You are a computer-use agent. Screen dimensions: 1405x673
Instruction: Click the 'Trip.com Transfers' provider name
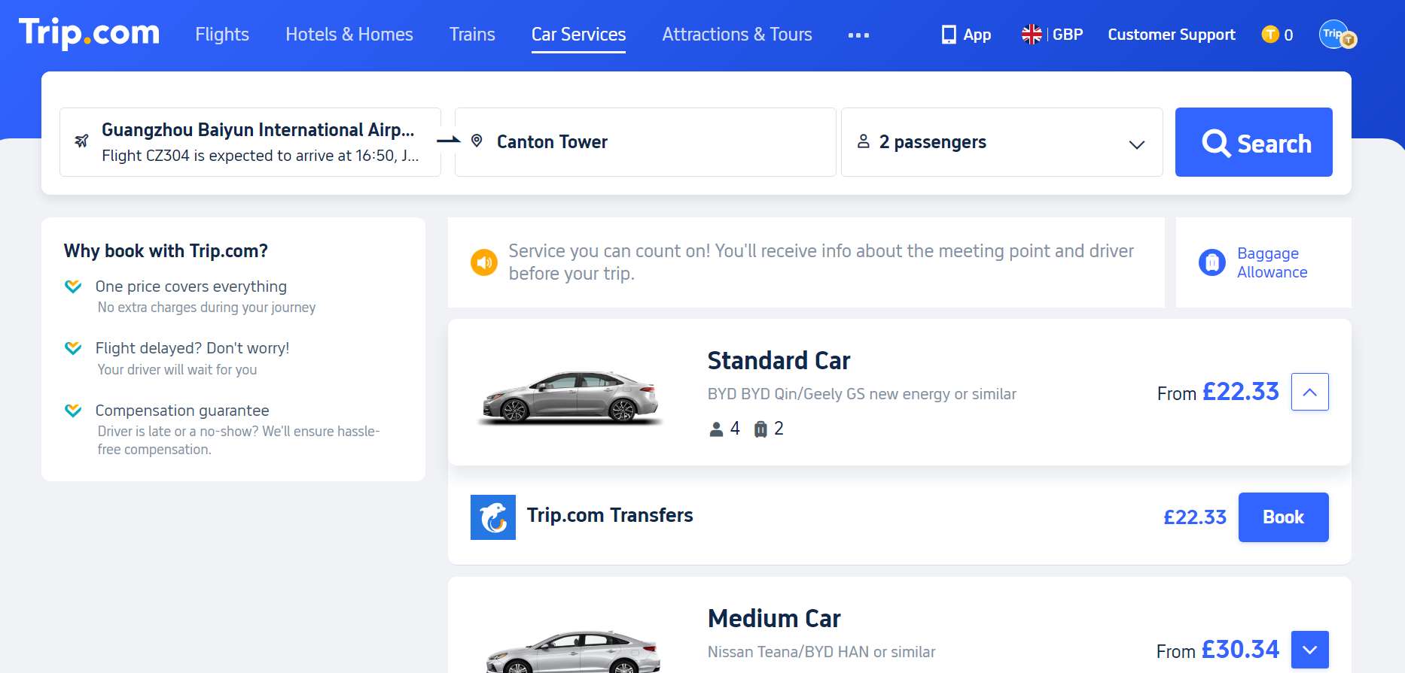tap(610, 515)
